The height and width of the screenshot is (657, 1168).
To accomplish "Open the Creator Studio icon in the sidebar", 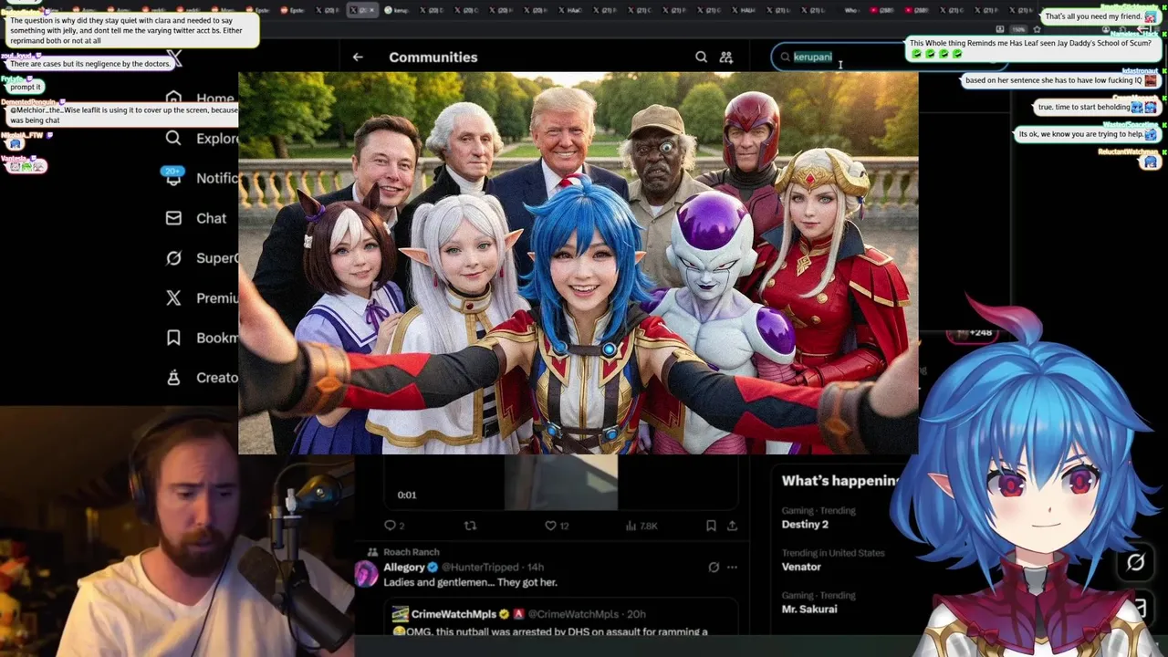I will pos(173,377).
